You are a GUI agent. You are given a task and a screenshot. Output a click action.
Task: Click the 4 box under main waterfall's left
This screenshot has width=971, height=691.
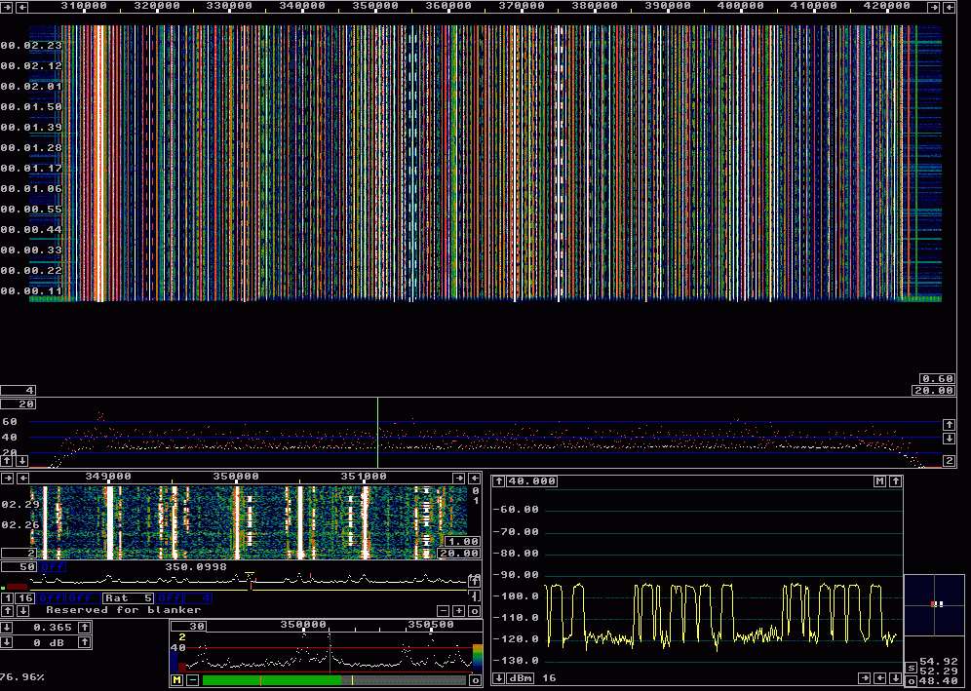18,390
